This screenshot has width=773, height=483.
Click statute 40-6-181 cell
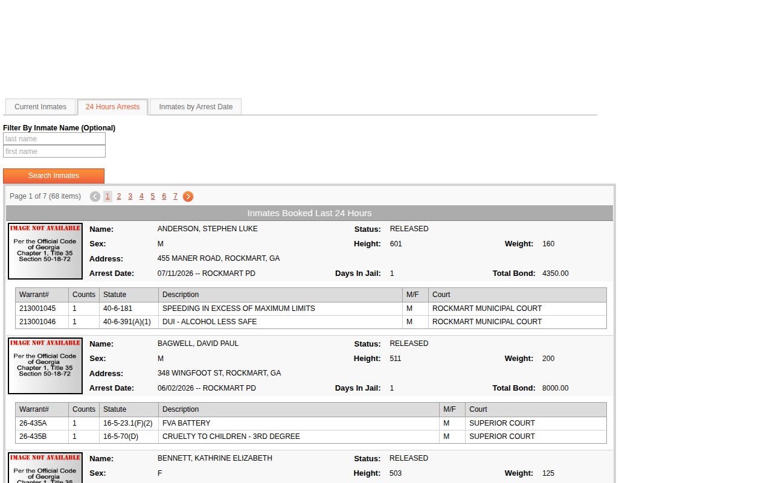point(129,309)
